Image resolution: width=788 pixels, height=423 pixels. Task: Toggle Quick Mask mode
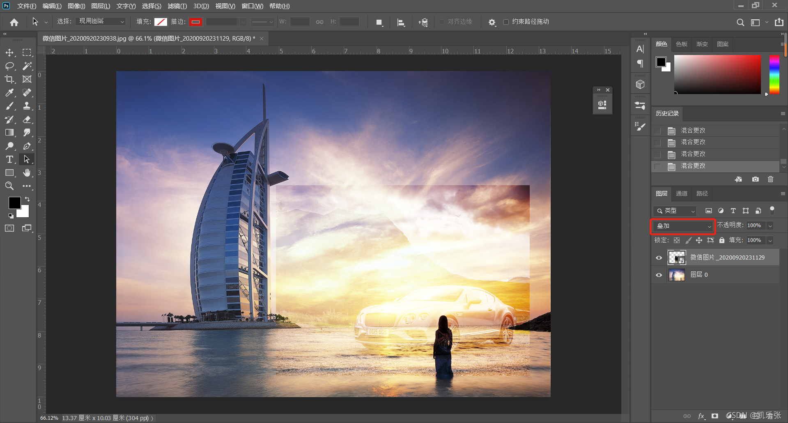(9, 228)
